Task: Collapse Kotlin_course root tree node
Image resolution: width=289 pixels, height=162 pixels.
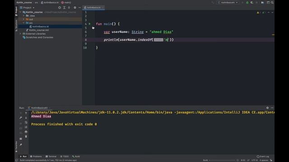Action: 20,12
